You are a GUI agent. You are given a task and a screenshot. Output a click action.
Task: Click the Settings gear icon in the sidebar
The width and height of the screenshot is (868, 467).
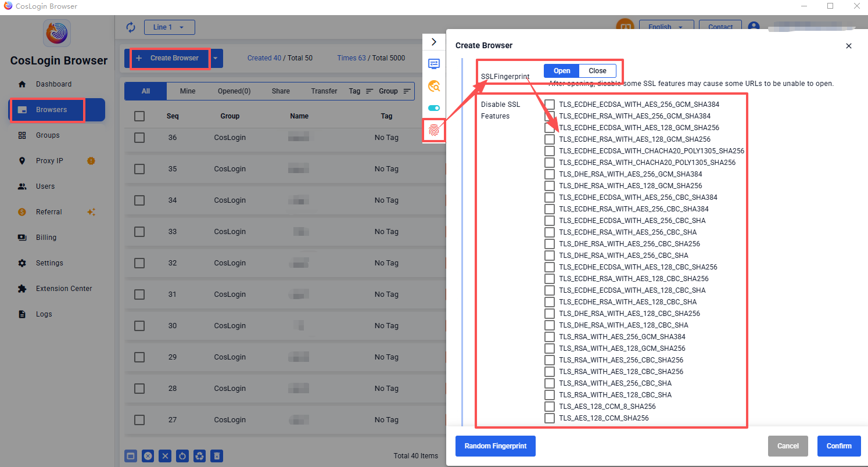click(x=22, y=263)
